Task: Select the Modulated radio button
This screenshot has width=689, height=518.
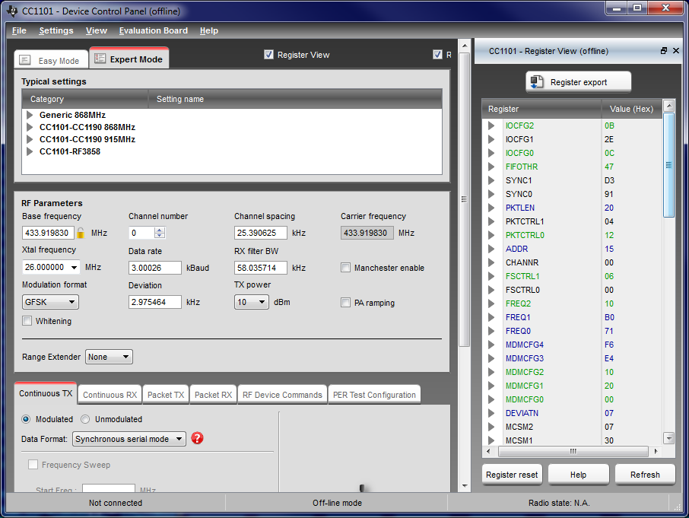Action: tap(26, 419)
